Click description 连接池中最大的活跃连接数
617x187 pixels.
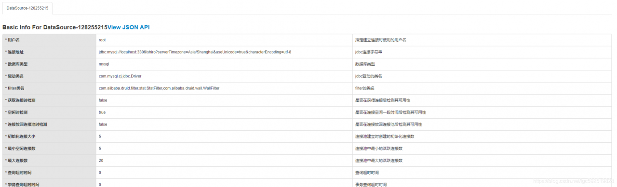[379, 160]
